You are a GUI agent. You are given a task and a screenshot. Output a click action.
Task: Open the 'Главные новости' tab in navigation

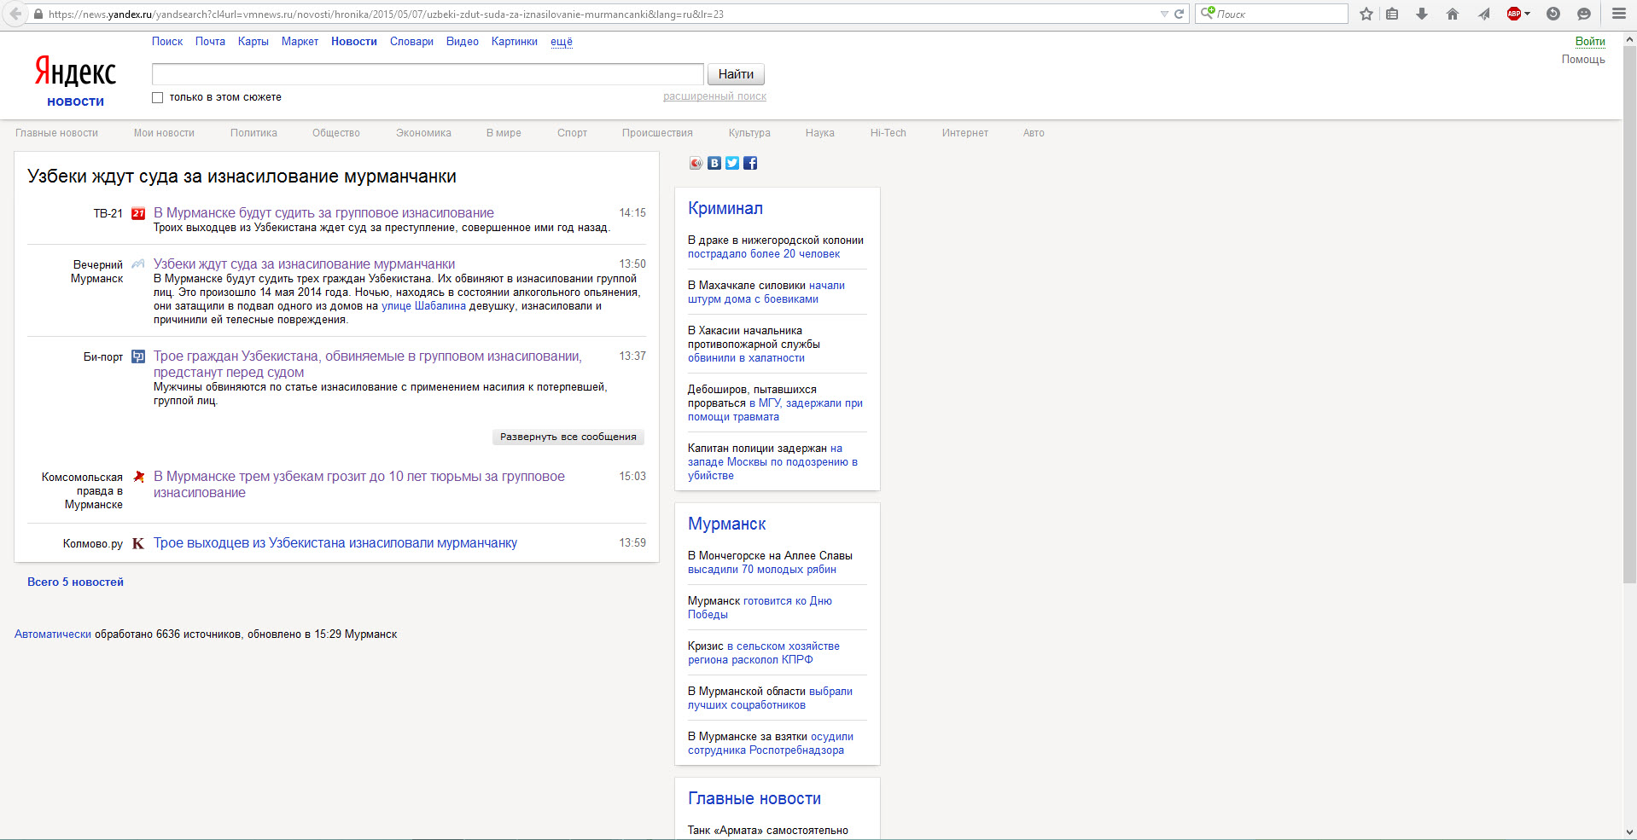(x=56, y=133)
